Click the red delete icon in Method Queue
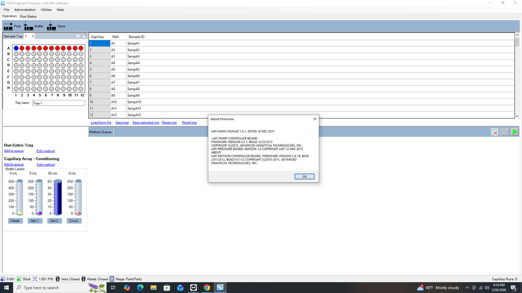This screenshot has width=522, height=293. [x=495, y=132]
